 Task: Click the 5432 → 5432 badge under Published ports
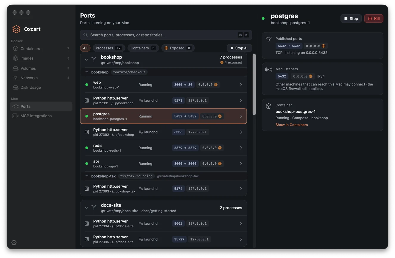(x=289, y=46)
